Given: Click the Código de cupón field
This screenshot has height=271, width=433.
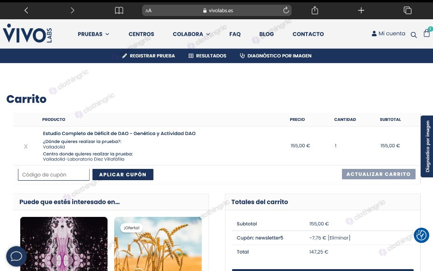Looking at the screenshot, I should click(x=54, y=175).
